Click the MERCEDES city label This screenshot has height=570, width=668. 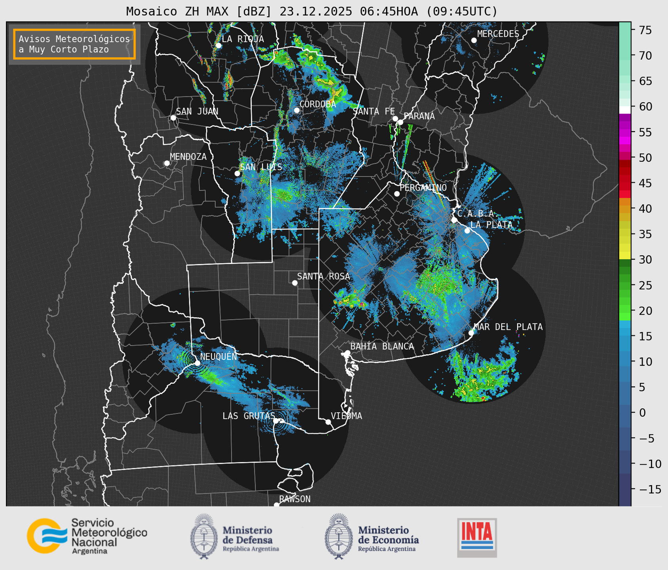tap(498, 34)
